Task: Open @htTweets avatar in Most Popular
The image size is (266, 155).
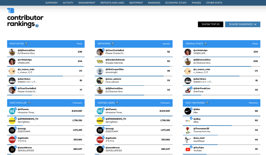Action: point(12,111)
